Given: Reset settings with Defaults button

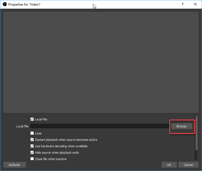Looking at the screenshot, I should [x=15, y=165].
